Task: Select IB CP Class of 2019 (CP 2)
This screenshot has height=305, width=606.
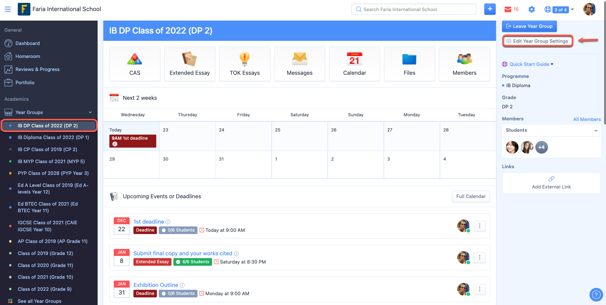Action: (x=48, y=149)
